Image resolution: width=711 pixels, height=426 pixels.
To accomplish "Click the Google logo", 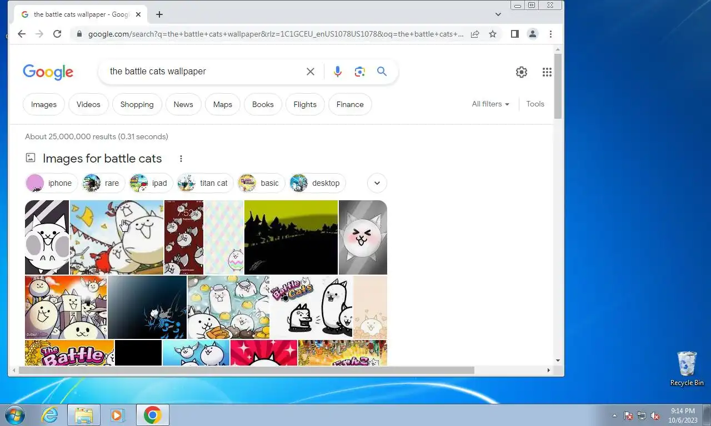I will coord(48,72).
